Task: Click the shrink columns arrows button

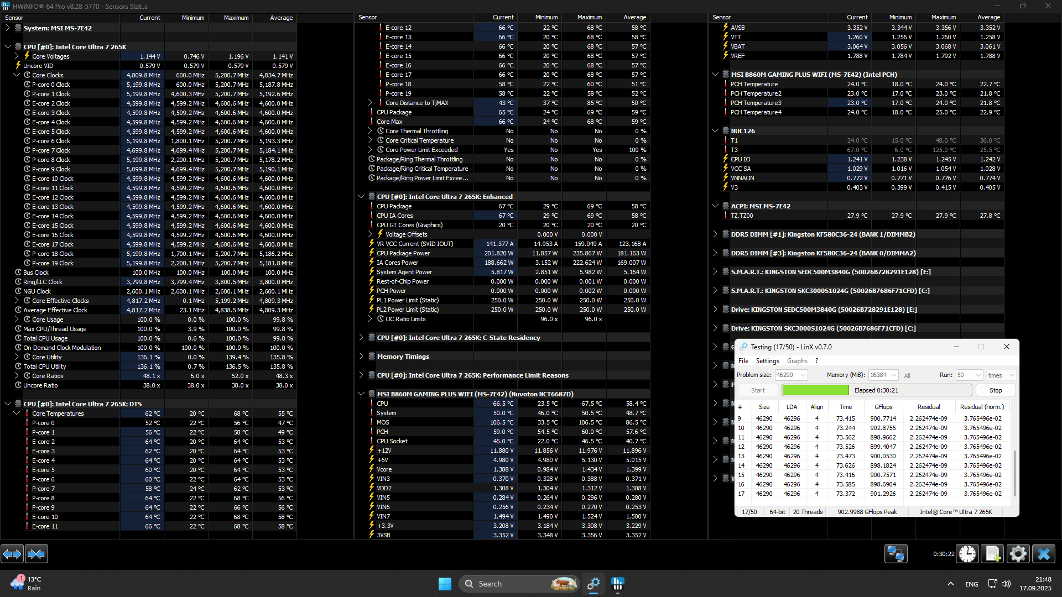Action: click(37, 554)
